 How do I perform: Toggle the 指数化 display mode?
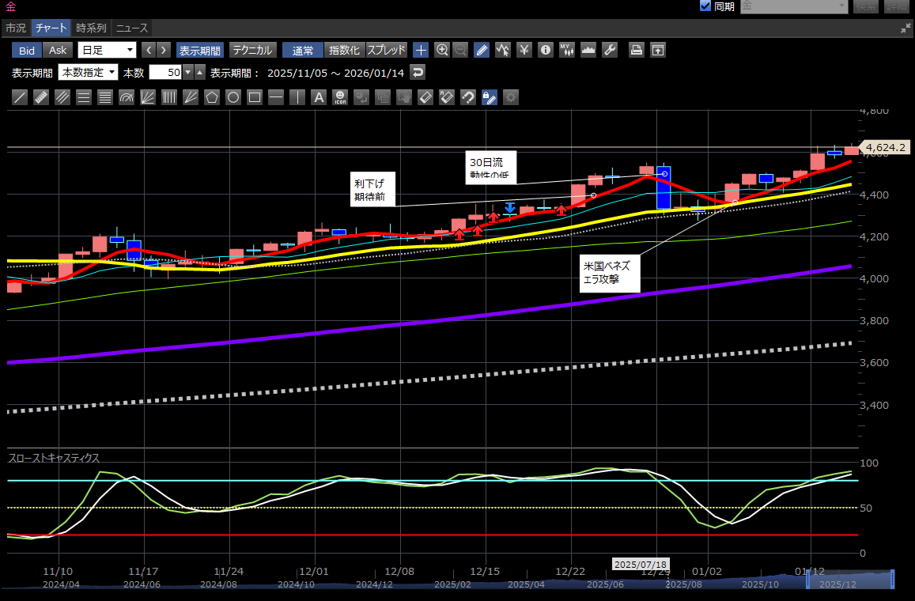point(344,50)
